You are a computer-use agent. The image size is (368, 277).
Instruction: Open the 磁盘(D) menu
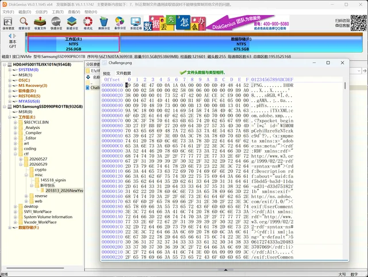pos(25,12)
